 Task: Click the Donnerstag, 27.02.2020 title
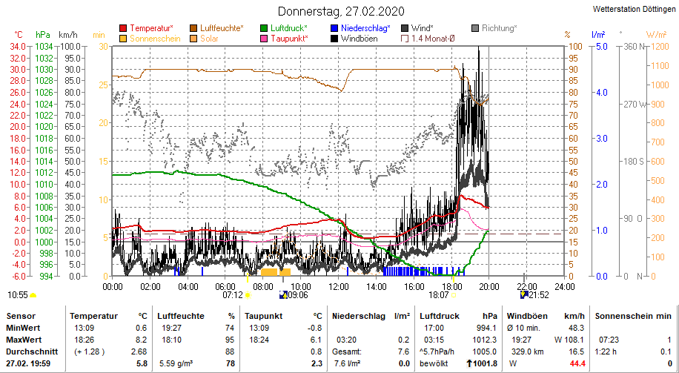click(x=342, y=11)
